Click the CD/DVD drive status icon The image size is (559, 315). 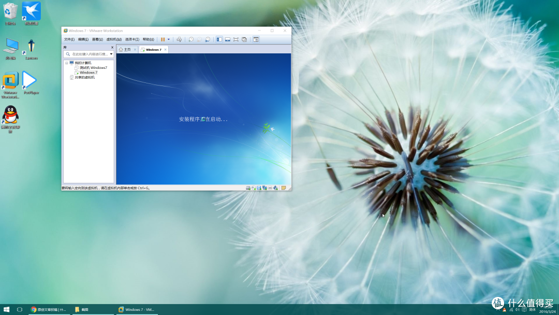tap(254, 188)
